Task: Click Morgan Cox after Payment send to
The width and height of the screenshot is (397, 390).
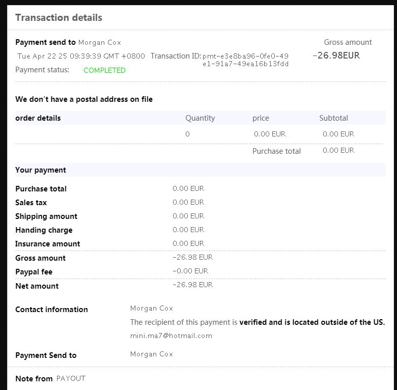Action: 100,43
